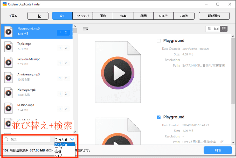The height and width of the screenshot is (158, 236).
Task: Click the Cisdem Duplicate Finder app icon
Action: pos(5,4)
